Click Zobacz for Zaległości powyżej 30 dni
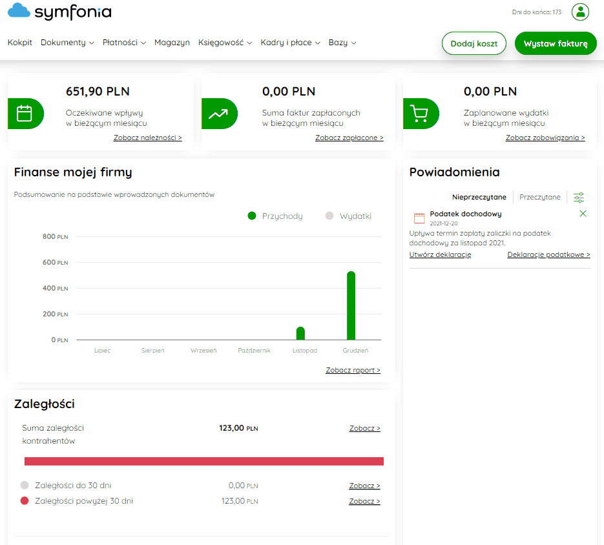604x545 pixels. point(364,501)
